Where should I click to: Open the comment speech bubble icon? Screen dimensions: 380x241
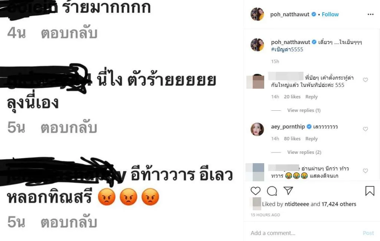(272, 191)
